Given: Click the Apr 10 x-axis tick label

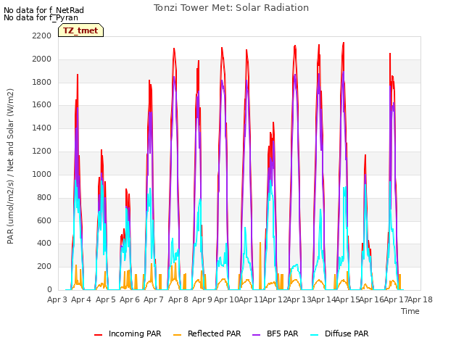Looking at the screenshot, I should tap(226, 299).
